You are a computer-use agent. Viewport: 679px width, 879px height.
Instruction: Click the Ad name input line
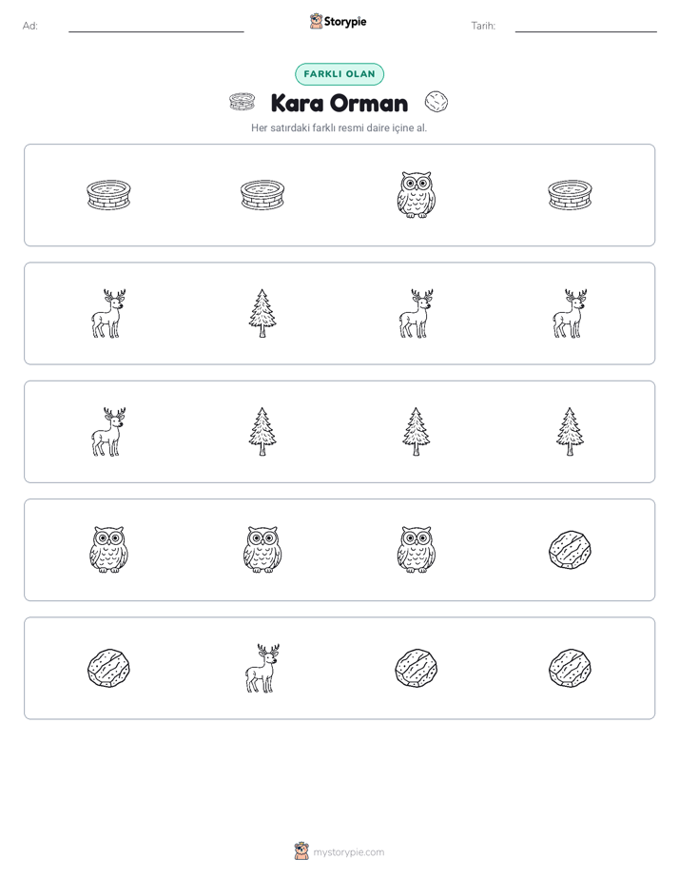click(156, 26)
